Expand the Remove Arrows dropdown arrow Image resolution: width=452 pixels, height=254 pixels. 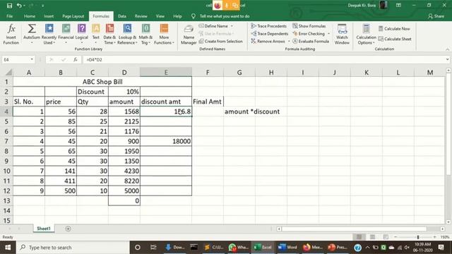[x=289, y=42]
